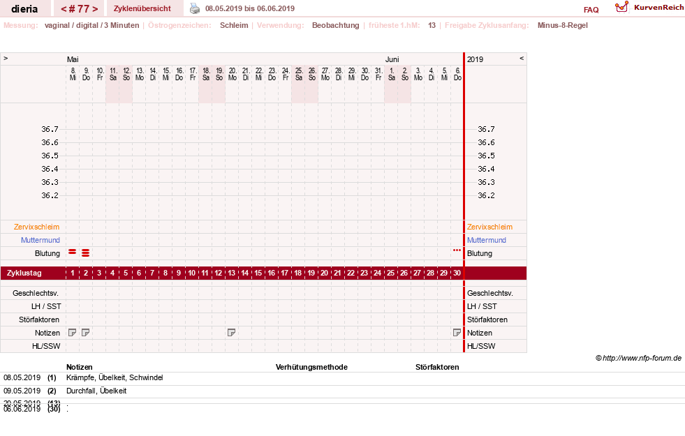Click note text Krämpfe, Übelkeit, Schwindel
Screen dimensions: 685x436
(x=115, y=377)
